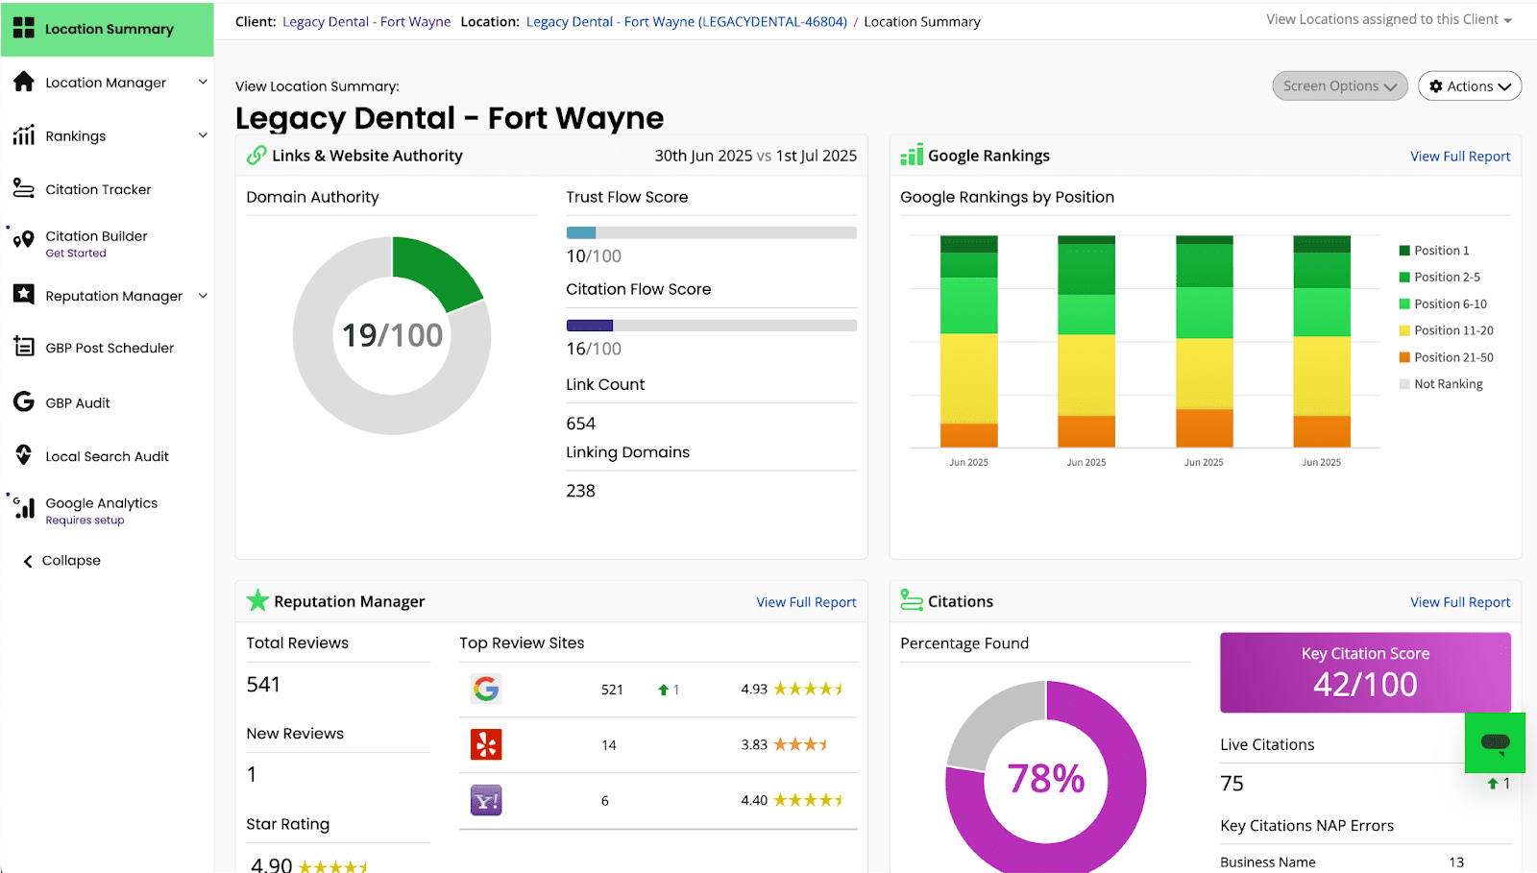
Task: Click the GBP Audit Google icon
Action: pos(24,401)
